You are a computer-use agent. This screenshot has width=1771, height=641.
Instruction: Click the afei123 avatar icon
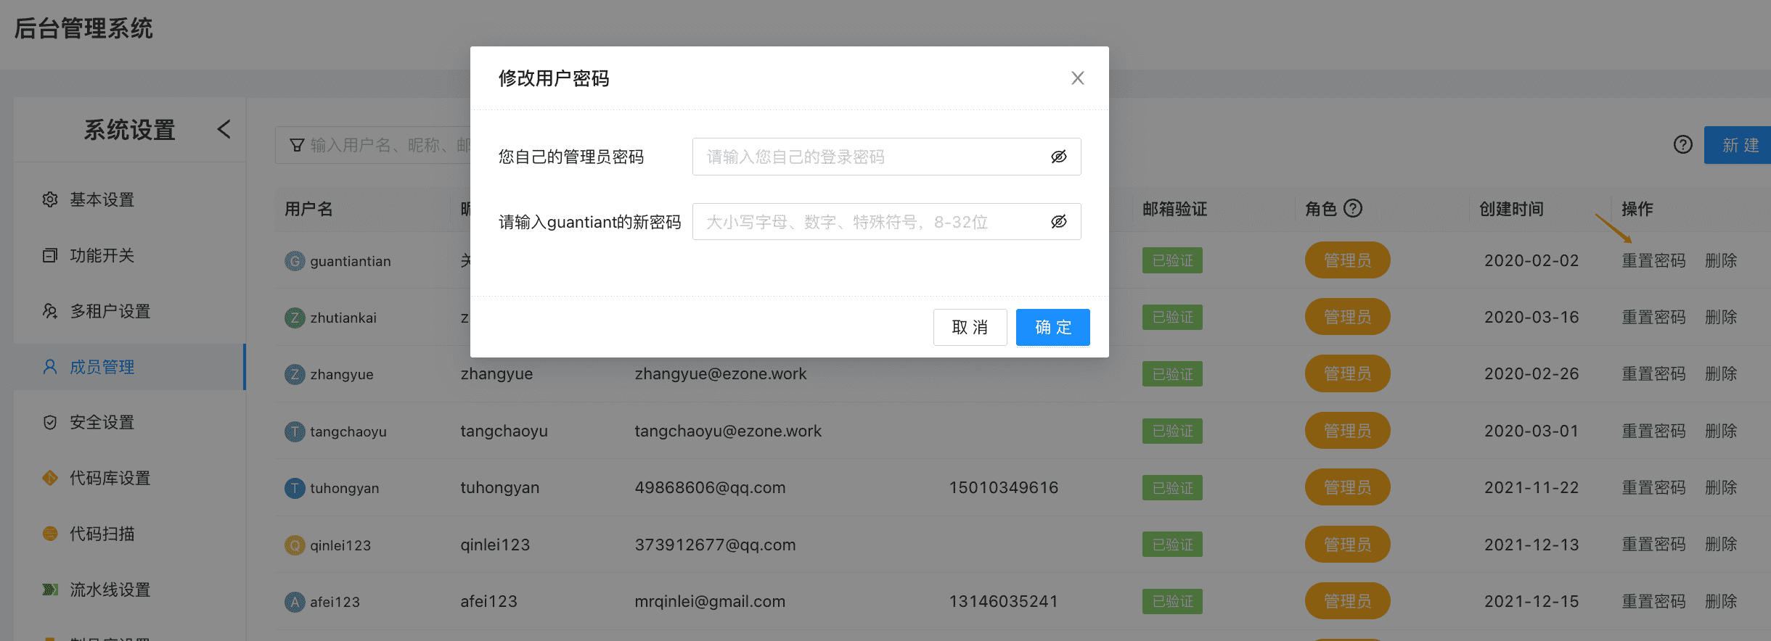coord(295,602)
